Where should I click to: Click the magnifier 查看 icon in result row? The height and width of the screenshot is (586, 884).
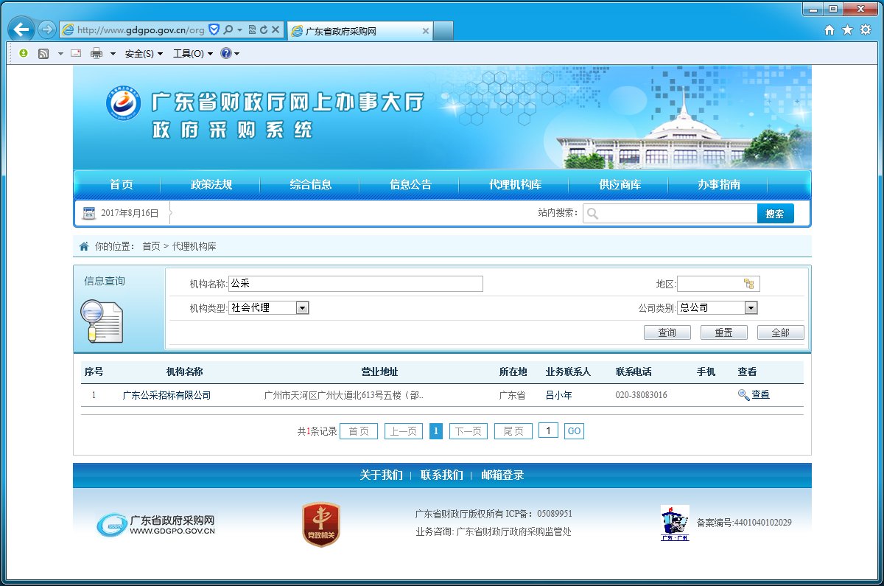pyautogui.click(x=743, y=395)
